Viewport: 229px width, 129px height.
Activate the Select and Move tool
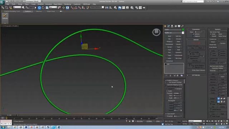[x=39, y=8]
